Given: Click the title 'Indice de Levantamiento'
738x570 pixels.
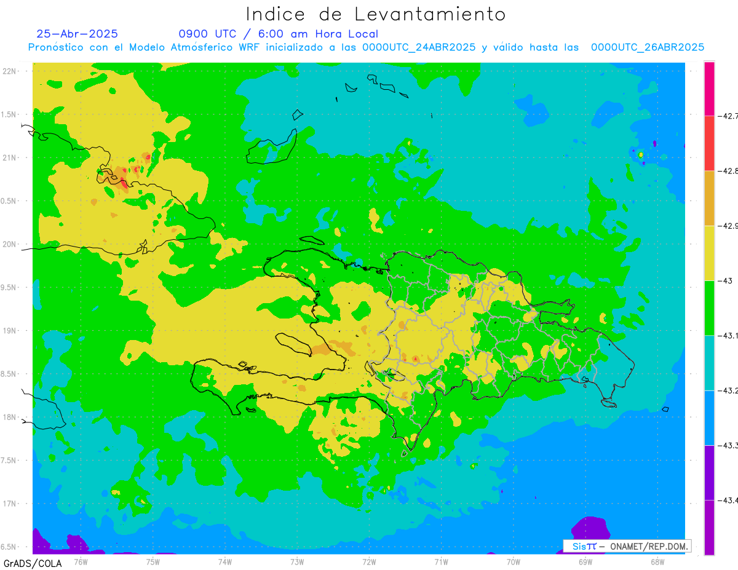Looking at the screenshot, I should pos(376,14).
